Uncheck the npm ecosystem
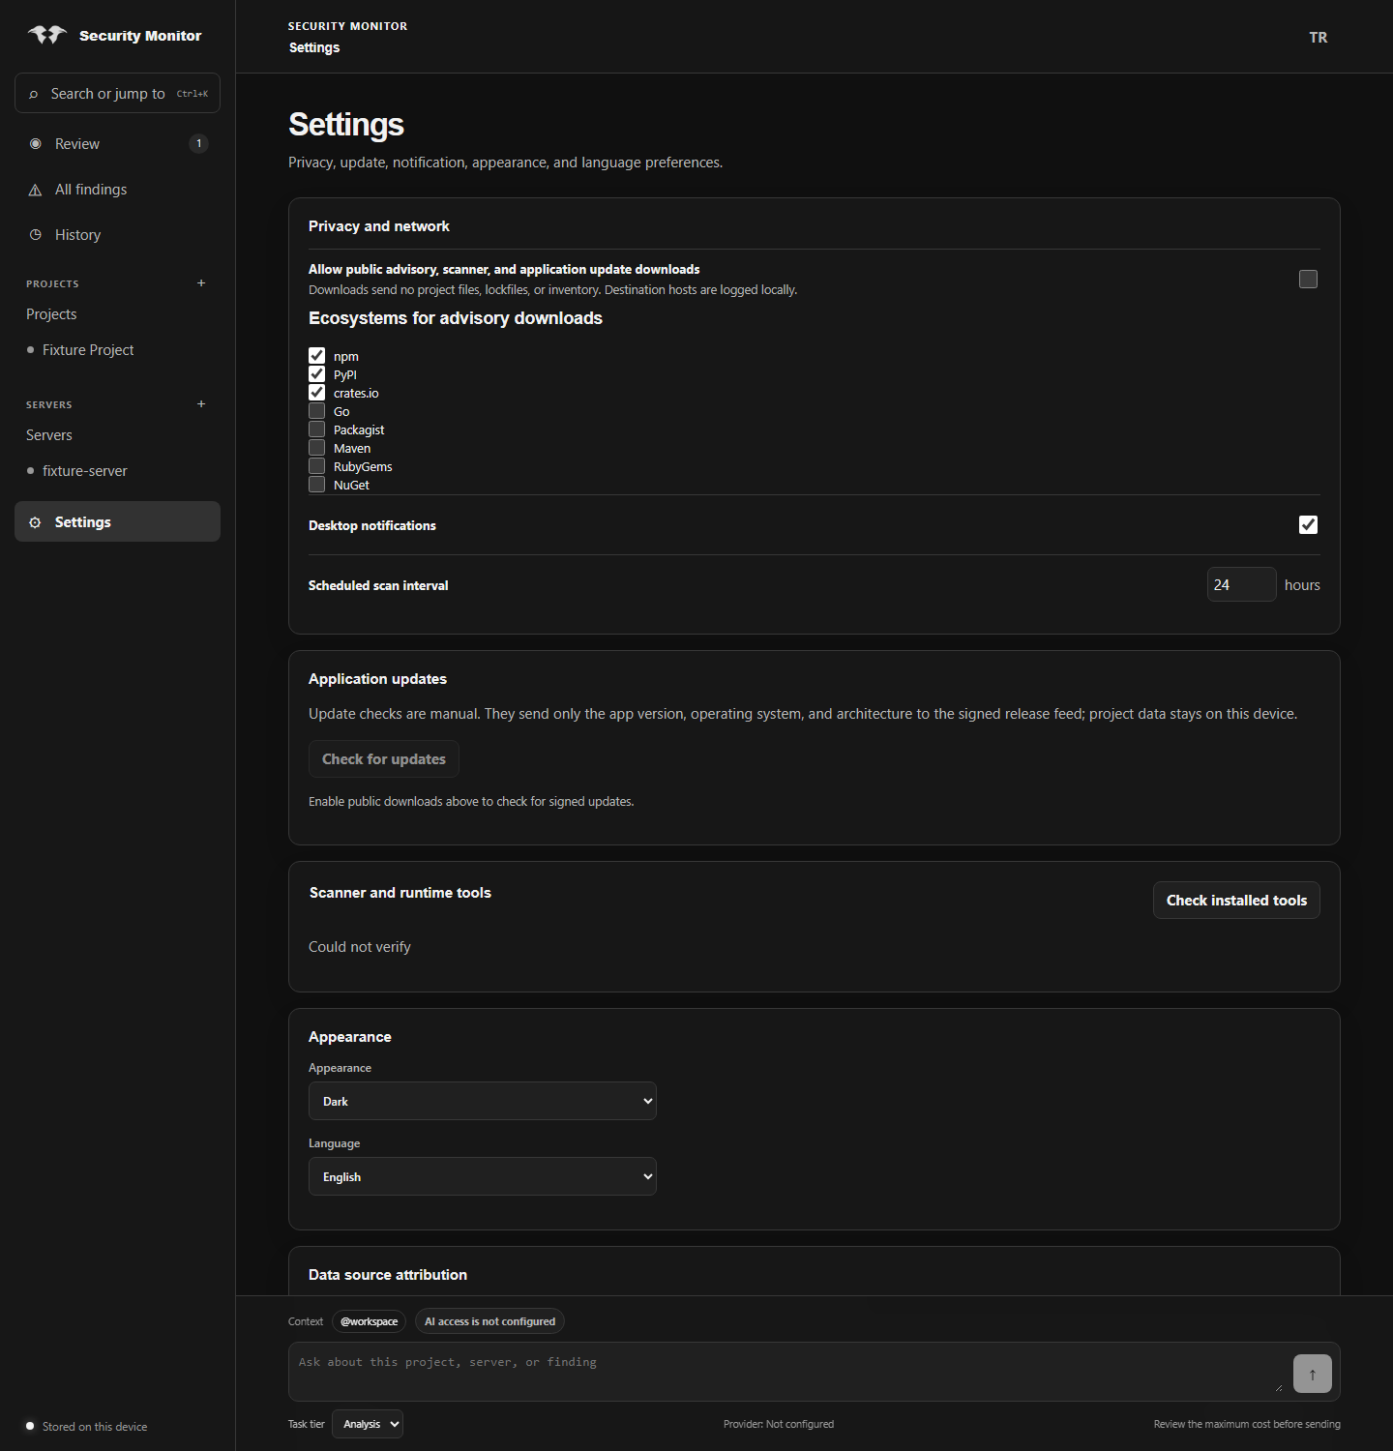The image size is (1393, 1451). (x=317, y=356)
